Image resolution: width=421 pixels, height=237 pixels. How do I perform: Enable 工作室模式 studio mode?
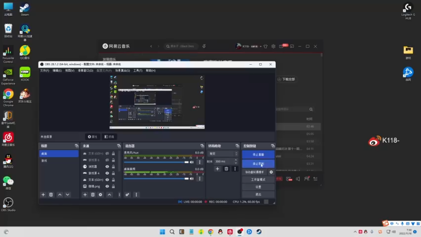[x=258, y=180]
